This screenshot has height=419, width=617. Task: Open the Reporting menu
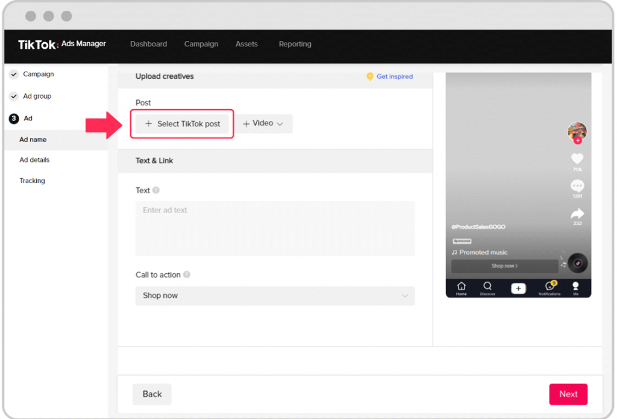click(x=295, y=44)
